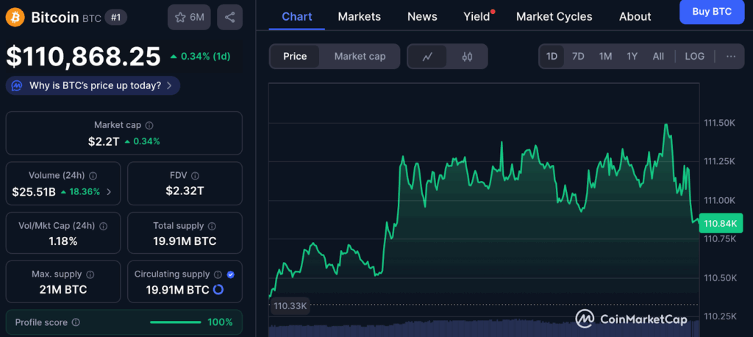
Task: Click the Buy BTC button
Action: [711, 12]
